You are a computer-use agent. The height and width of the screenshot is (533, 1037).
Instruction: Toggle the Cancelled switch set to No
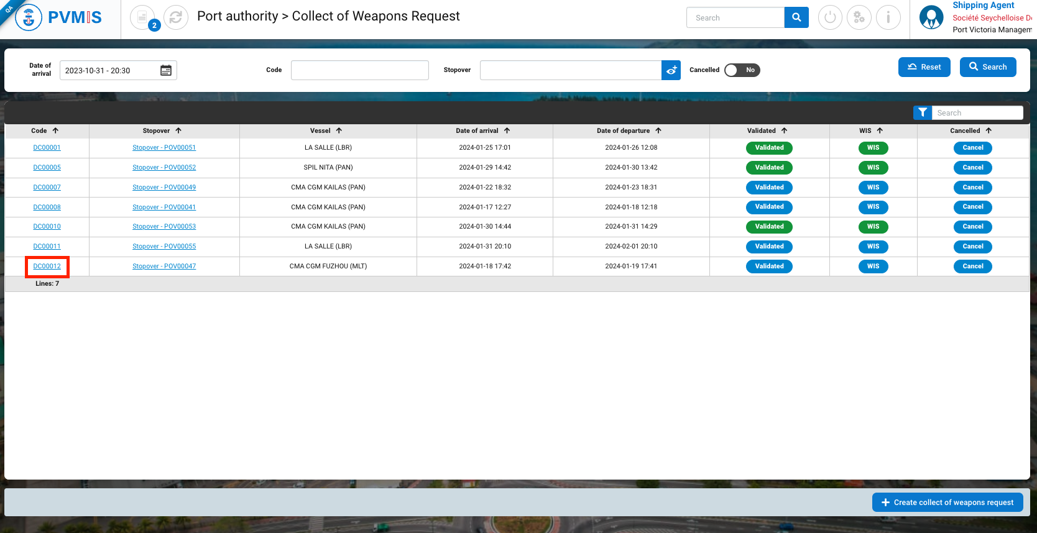(742, 70)
